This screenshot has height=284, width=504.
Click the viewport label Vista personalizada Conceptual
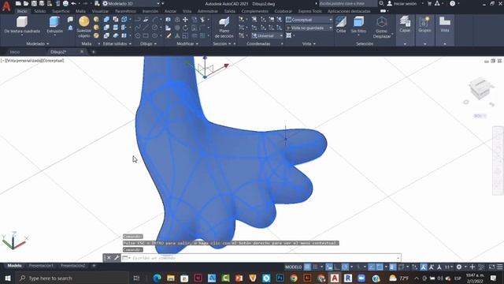tap(33, 61)
